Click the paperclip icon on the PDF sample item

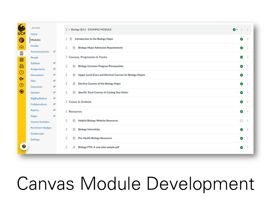coord(74,147)
